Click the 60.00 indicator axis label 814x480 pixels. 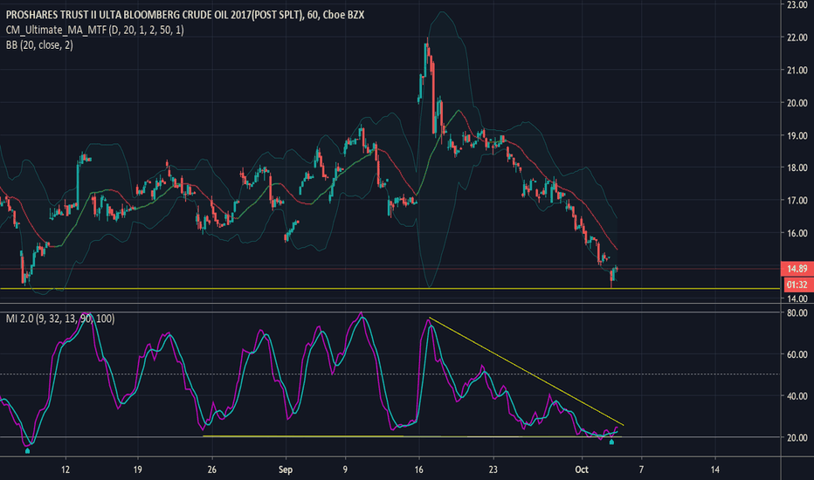tap(797, 354)
